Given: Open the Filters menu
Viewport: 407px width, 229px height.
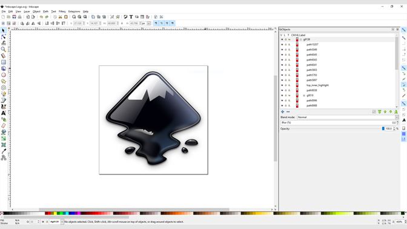Looking at the screenshot, I should 62,12.
